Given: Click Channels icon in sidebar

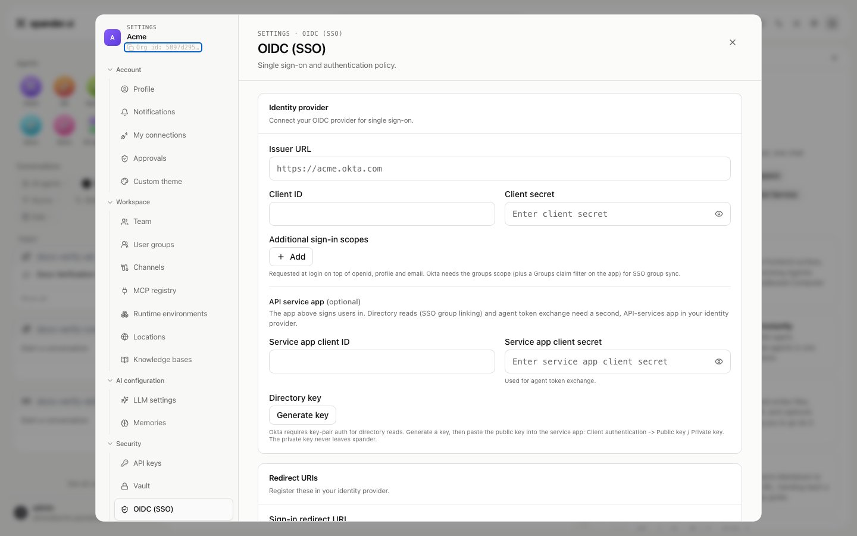Looking at the screenshot, I should [124, 267].
